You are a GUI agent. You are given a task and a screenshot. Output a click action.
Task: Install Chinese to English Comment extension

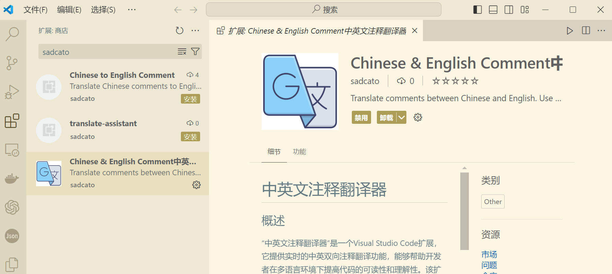(190, 99)
